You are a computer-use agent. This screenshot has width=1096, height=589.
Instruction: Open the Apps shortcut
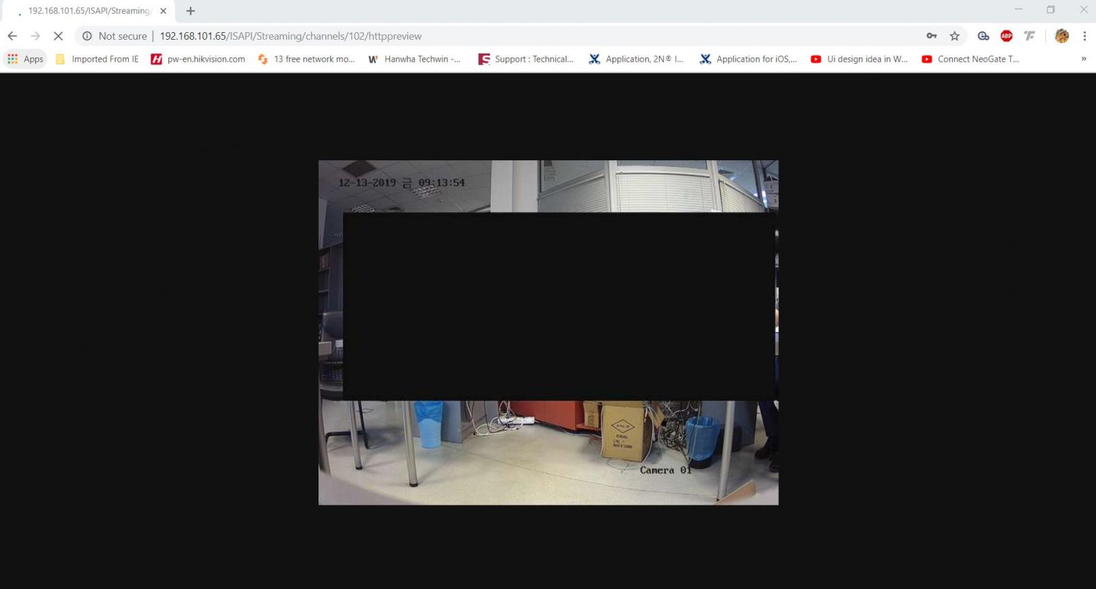[x=25, y=59]
